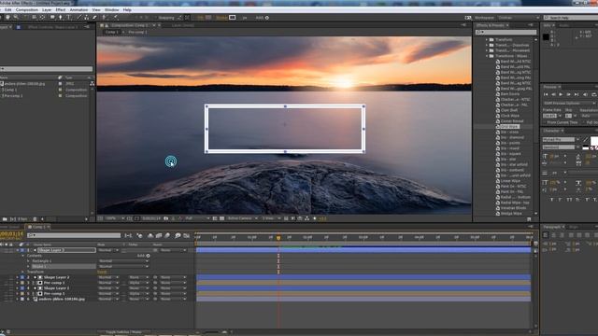Open the composition mini-flowchart icon in timeline
Image resolution: width=598 pixels, height=336 pixels.
pyautogui.click(x=128, y=236)
